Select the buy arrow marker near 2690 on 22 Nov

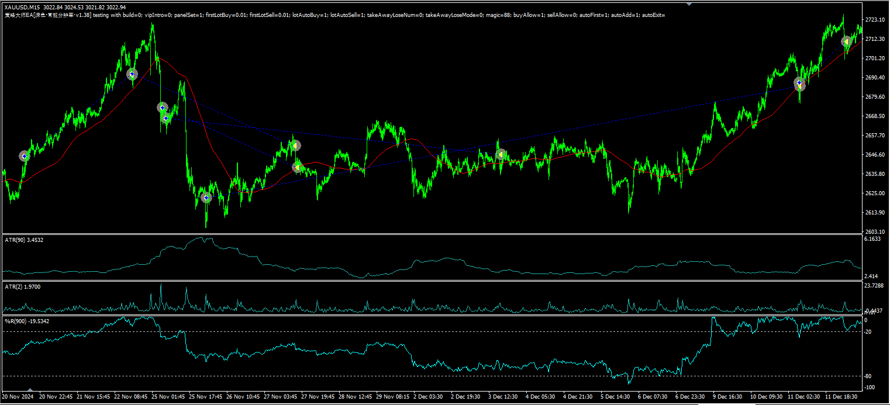(132, 74)
